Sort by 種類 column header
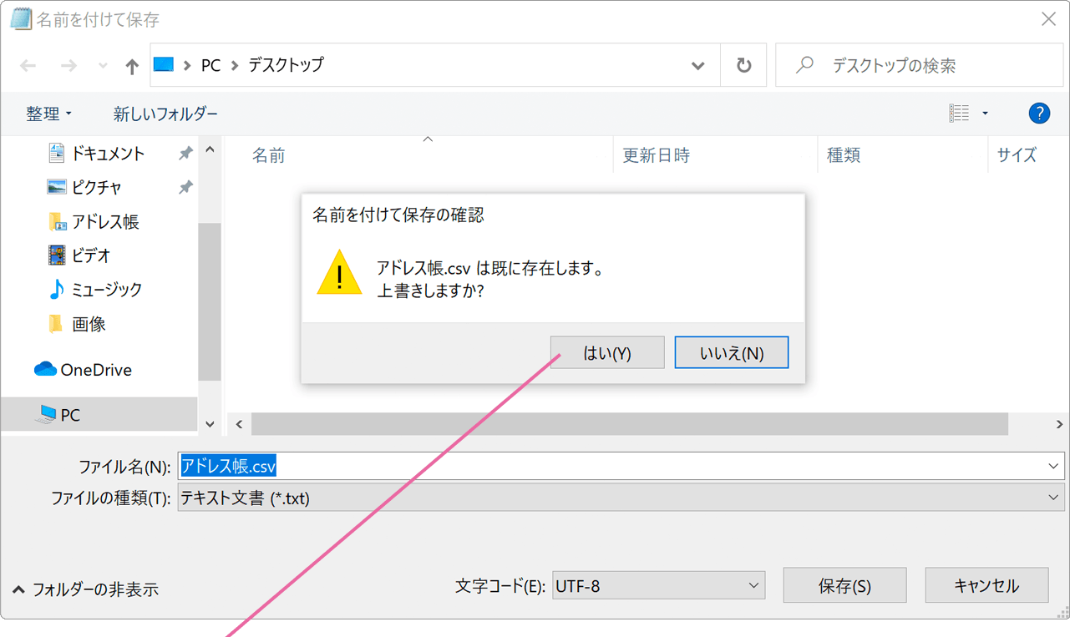This screenshot has height=637, width=1070. [844, 155]
